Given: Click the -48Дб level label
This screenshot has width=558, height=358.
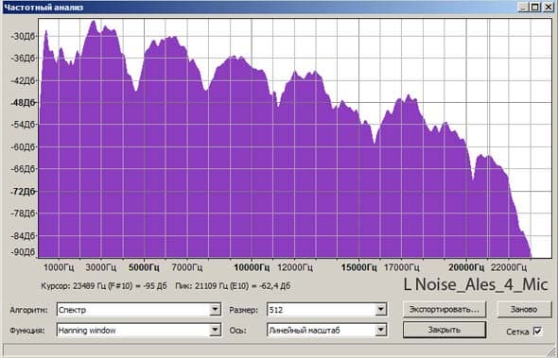Looking at the screenshot, I should tap(23, 103).
